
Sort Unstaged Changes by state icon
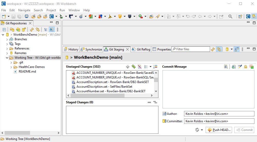click(x=155, y=67)
